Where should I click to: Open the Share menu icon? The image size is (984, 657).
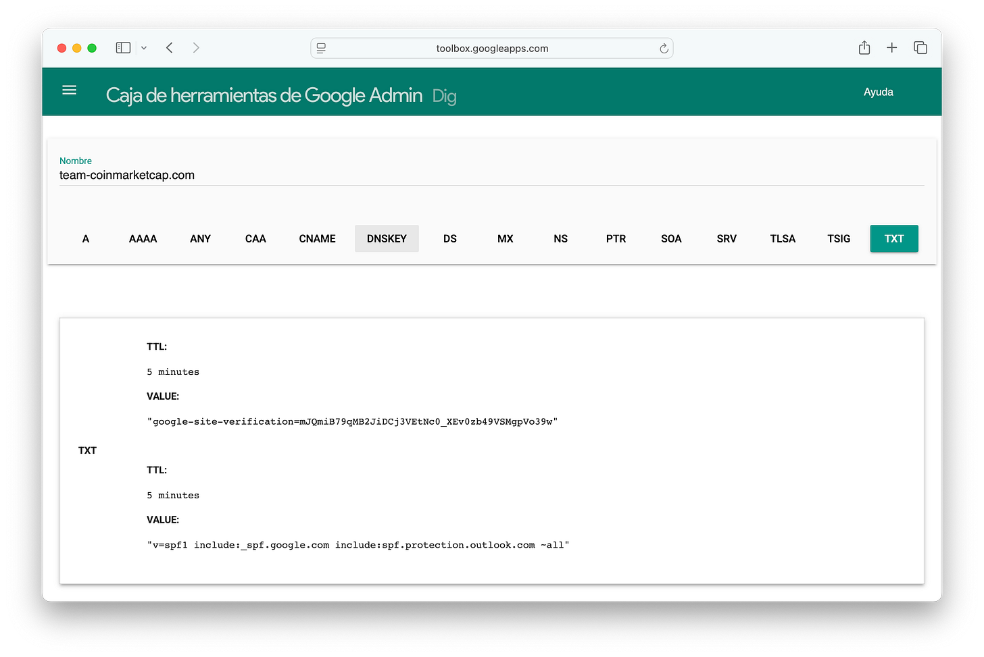click(x=864, y=47)
